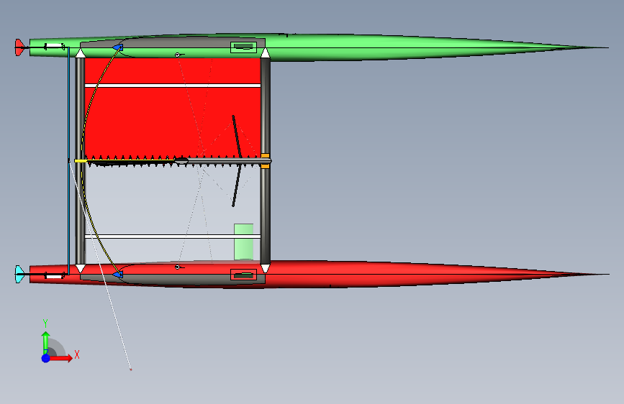The image size is (624, 404).
Task: Select the orange bracket on front crossbeam
Action: tap(266, 160)
